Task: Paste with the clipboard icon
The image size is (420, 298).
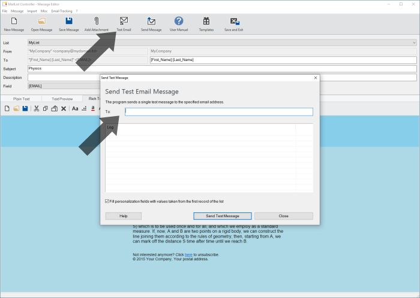Action: click(55, 108)
